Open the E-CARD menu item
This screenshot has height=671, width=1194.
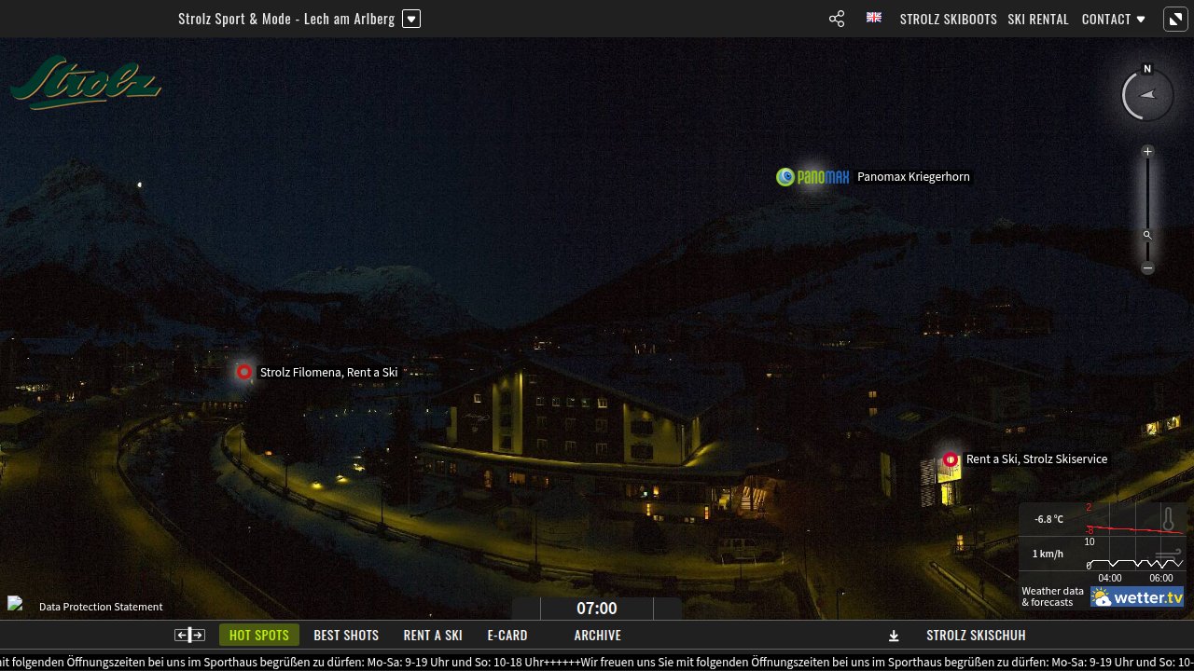pos(507,636)
